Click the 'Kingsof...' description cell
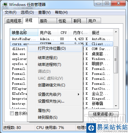The height and width of the screenshot is (133, 128). pyautogui.click(x=101, y=99)
